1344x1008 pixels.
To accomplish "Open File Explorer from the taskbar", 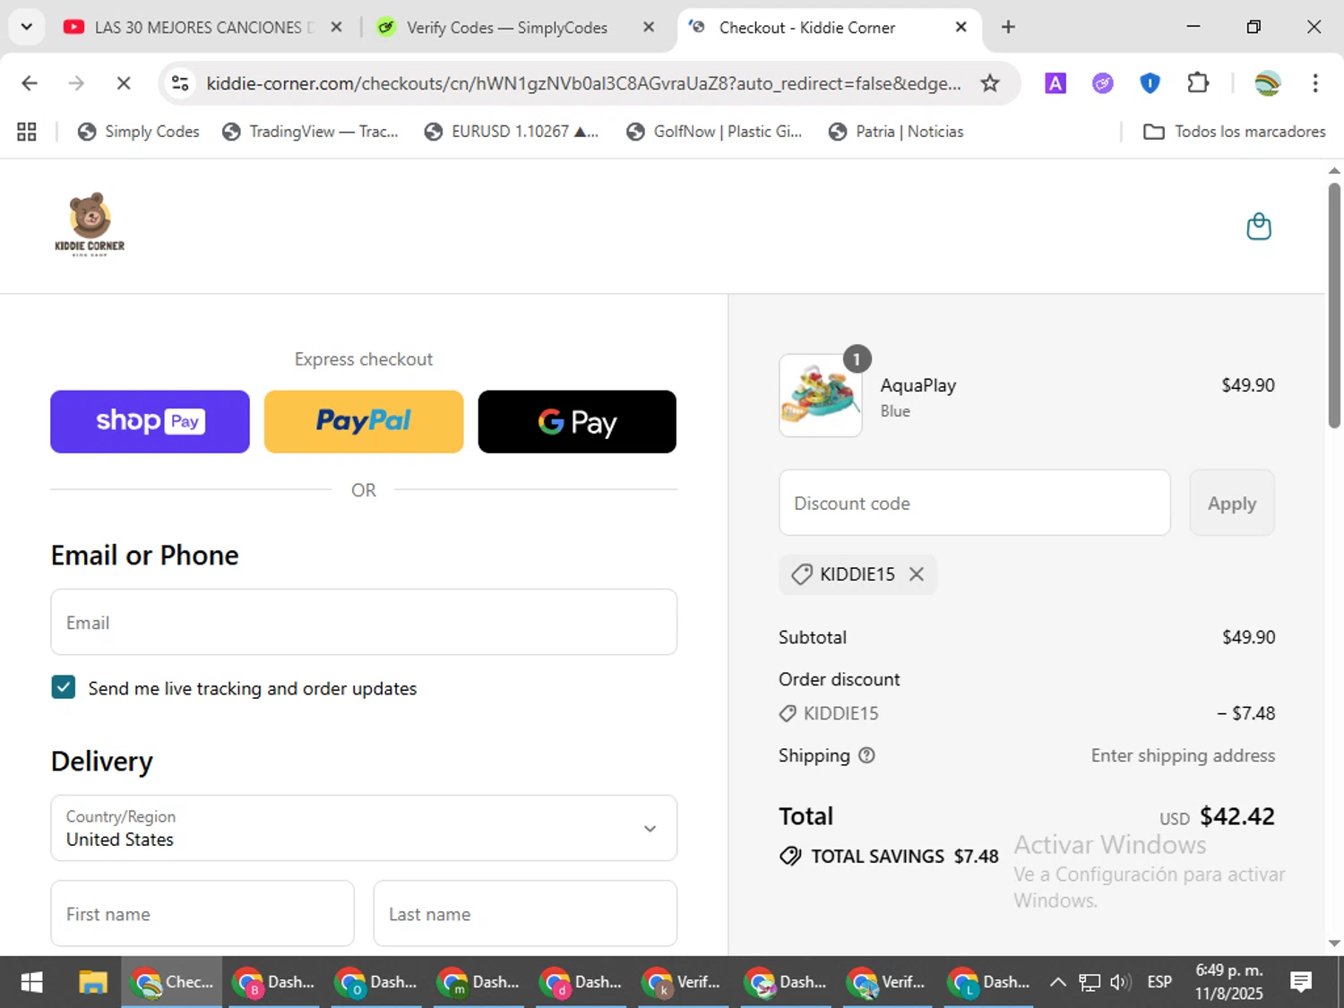I will [92, 982].
